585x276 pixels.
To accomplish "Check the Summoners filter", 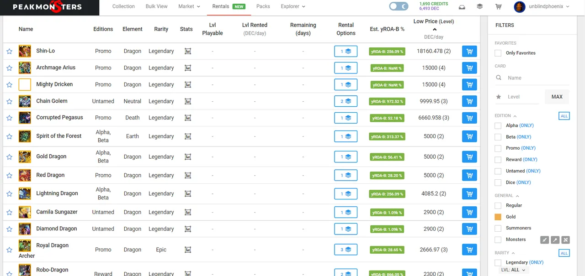I will (498, 228).
